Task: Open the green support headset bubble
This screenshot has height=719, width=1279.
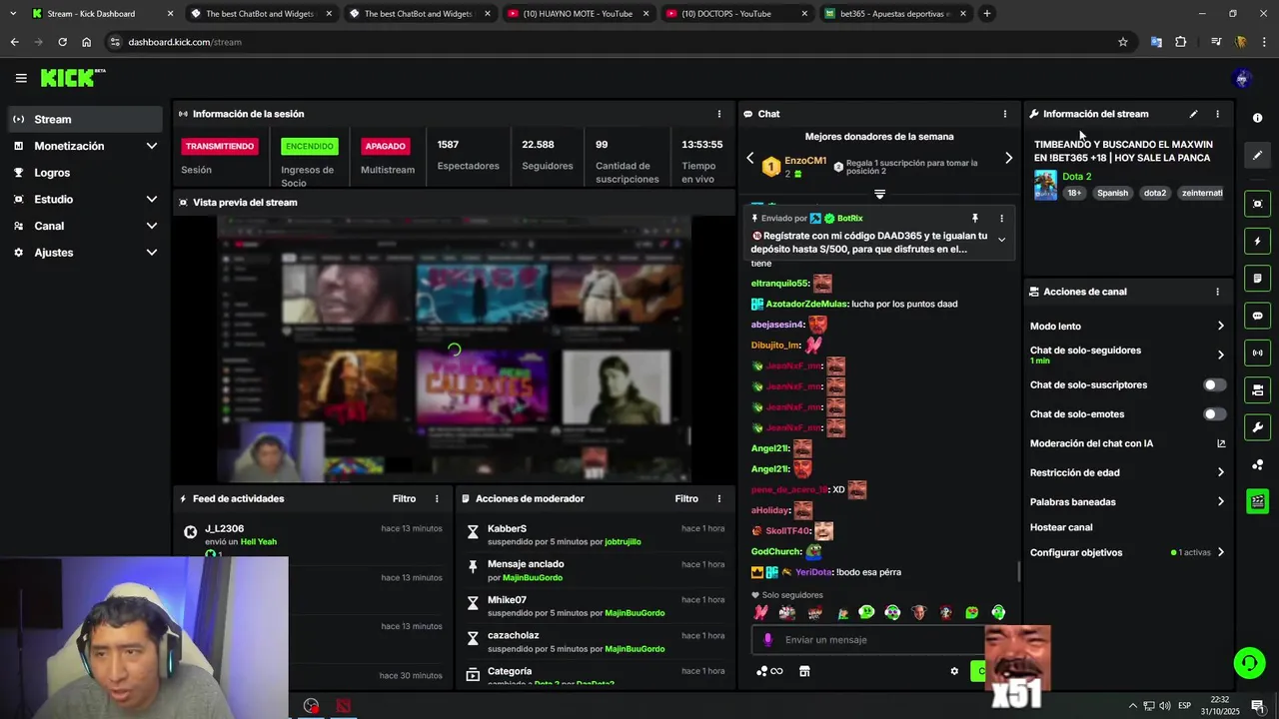Action: pyautogui.click(x=1248, y=663)
